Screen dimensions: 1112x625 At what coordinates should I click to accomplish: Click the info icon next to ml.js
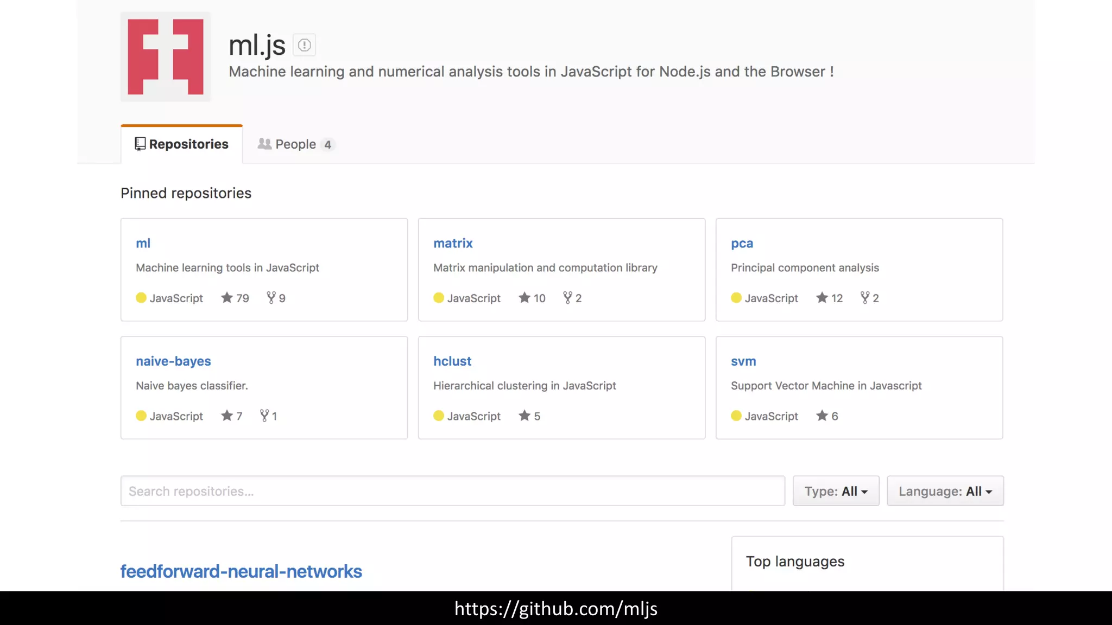(305, 45)
